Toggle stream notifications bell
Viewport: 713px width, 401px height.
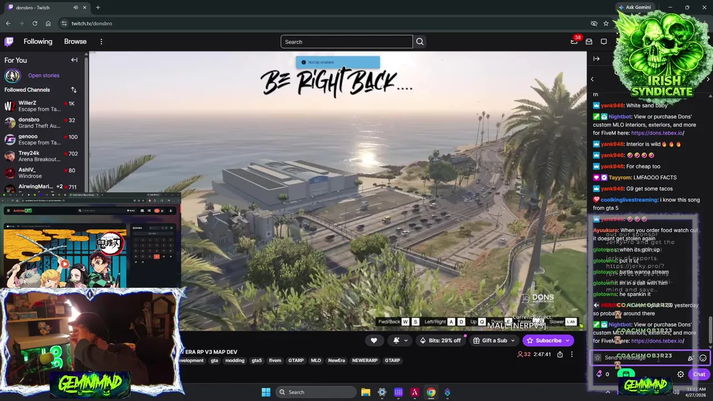(396, 340)
